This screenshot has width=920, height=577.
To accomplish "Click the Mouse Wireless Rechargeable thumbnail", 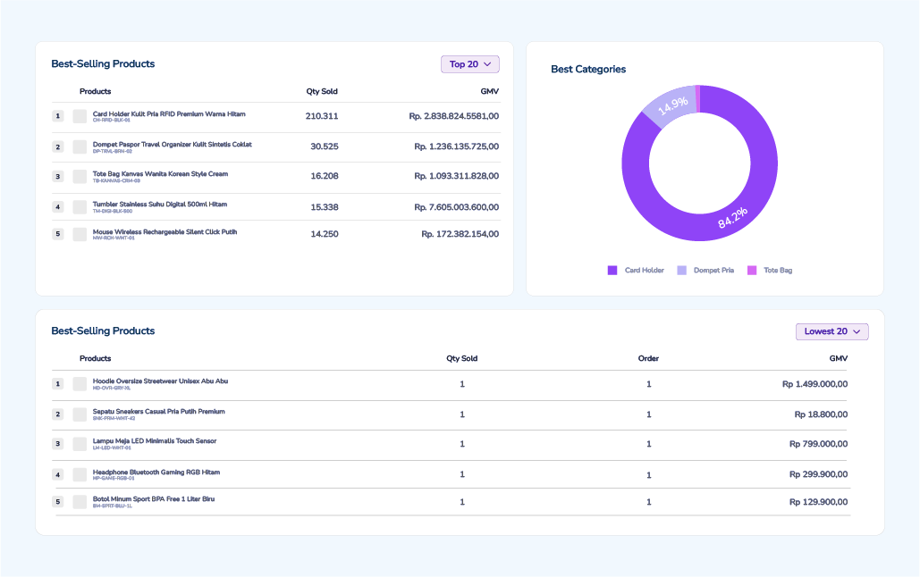I will point(80,234).
